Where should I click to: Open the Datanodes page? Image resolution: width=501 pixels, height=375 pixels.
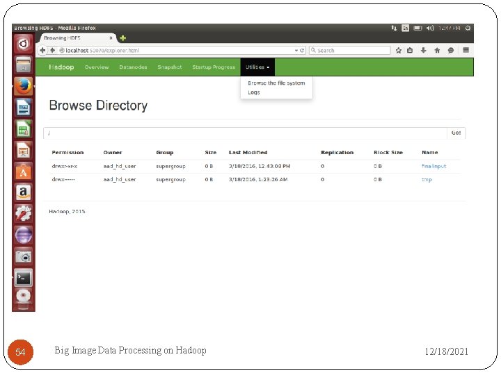(x=133, y=67)
